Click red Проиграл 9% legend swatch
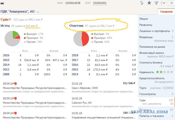 tap(25, 38)
